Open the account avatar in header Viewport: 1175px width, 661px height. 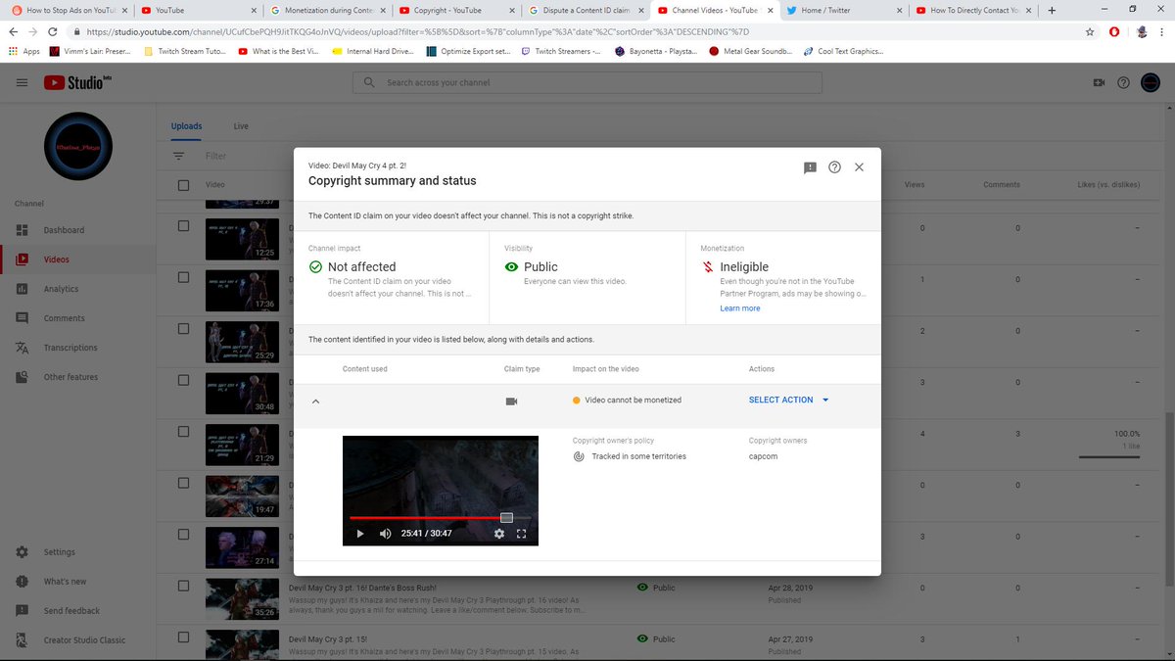tap(1151, 83)
